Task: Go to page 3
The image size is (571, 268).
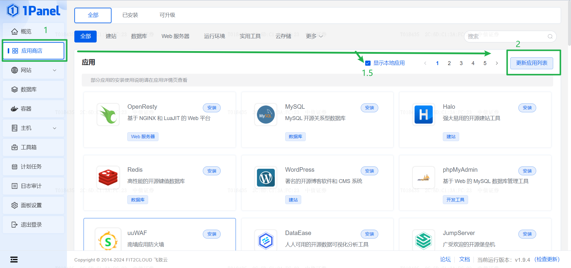Action: tap(461, 63)
